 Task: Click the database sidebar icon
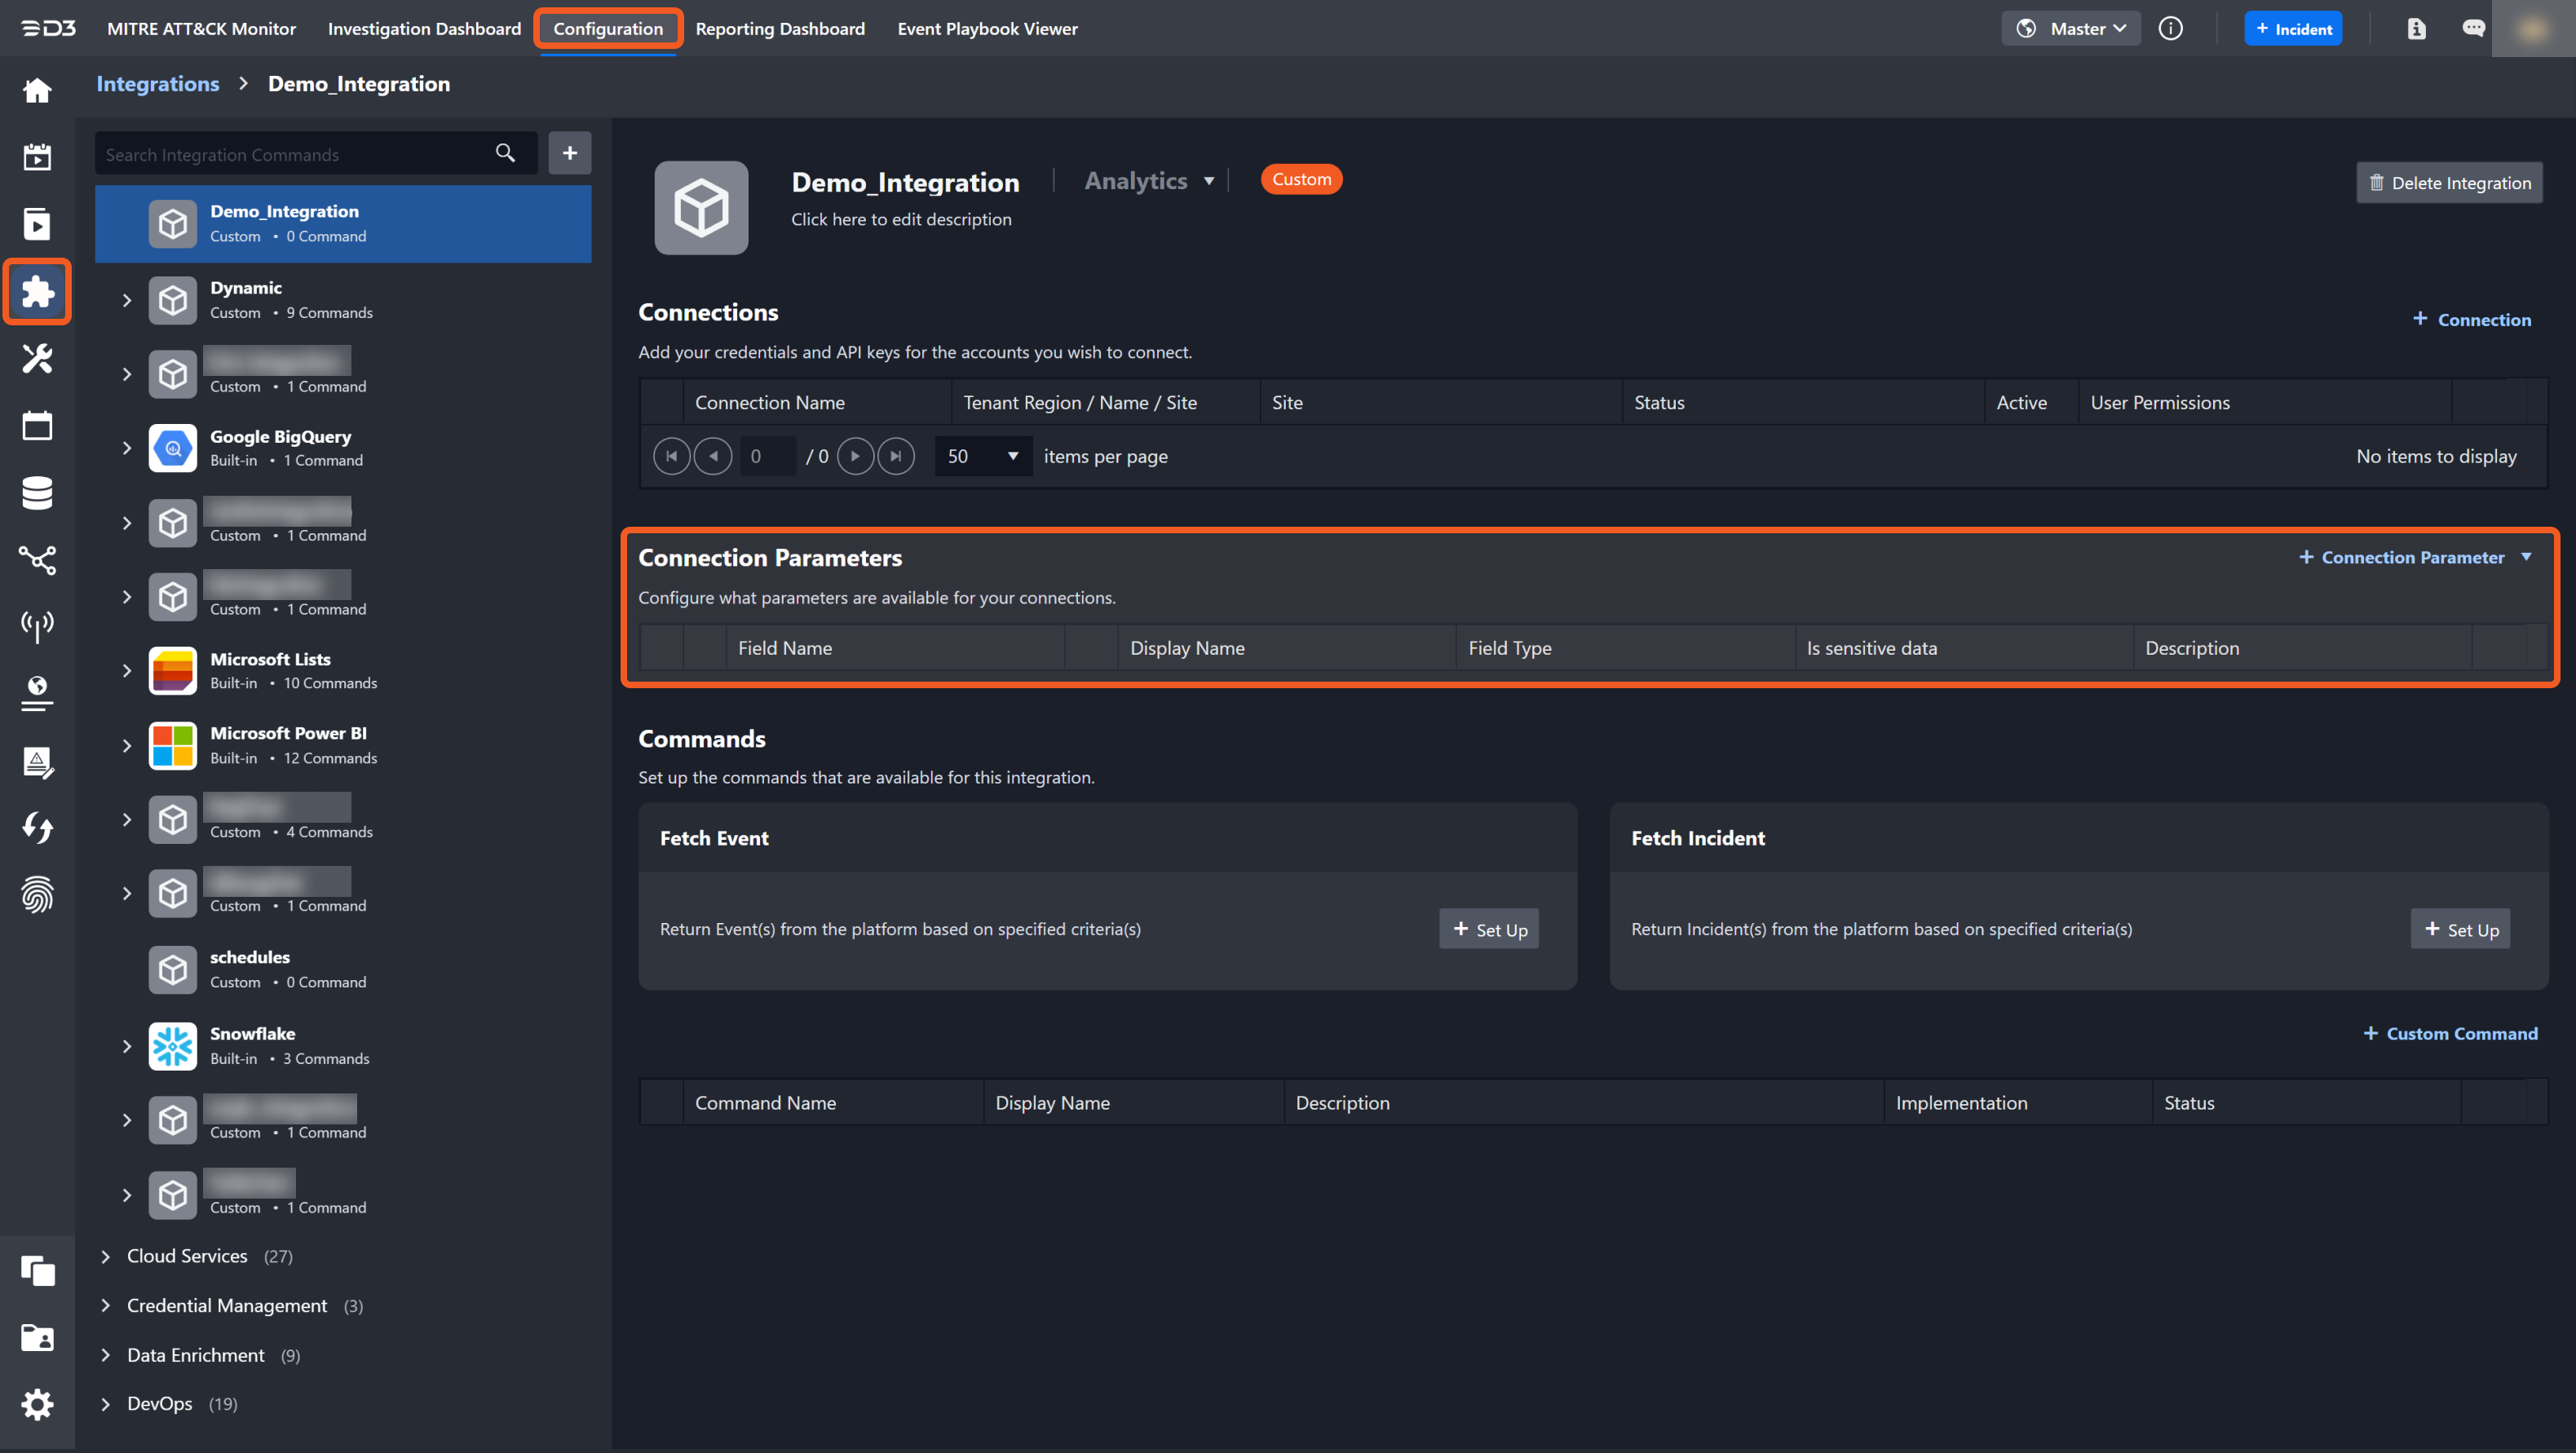click(37, 493)
